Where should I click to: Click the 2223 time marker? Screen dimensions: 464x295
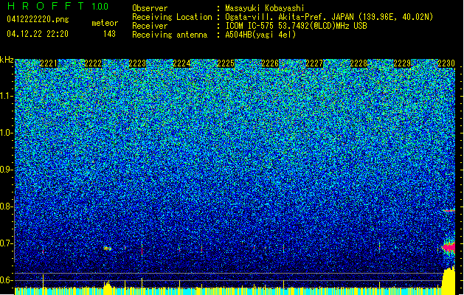click(137, 63)
